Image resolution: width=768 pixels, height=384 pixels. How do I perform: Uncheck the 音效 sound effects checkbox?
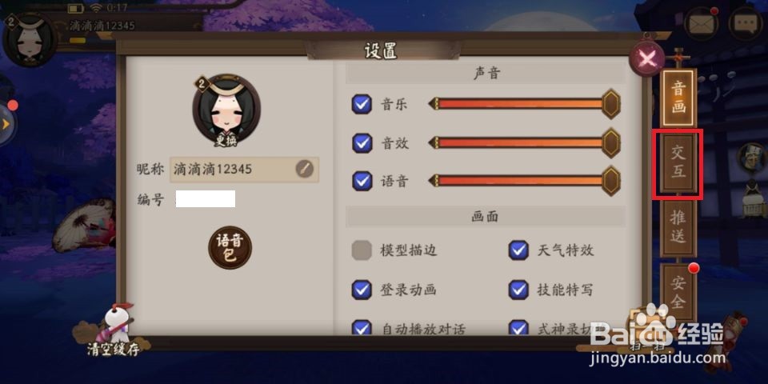click(x=362, y=143)
